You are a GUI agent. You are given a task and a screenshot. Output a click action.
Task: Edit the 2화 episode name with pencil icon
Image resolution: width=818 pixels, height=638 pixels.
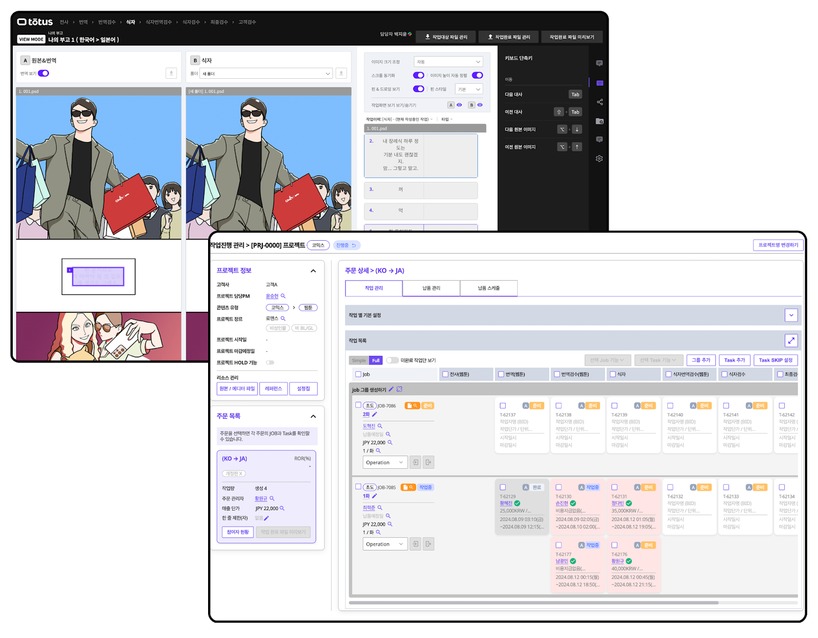coord(374,415)
